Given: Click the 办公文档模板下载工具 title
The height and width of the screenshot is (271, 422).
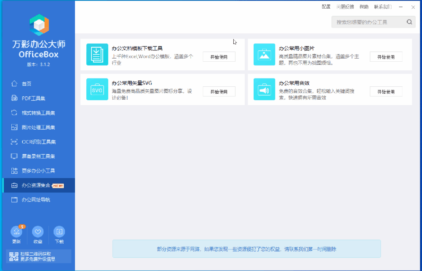Looking at the screenshot, I should point(137,48).
